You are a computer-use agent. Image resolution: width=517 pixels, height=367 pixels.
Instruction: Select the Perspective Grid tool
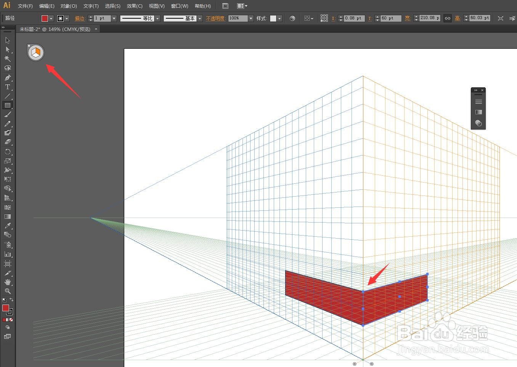tap(8, 198)
